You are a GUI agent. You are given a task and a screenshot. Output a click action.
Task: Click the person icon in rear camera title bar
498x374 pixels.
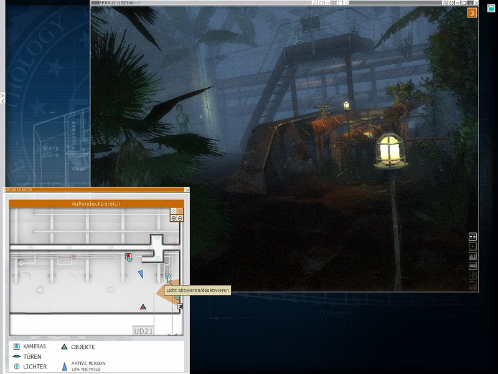315,3
